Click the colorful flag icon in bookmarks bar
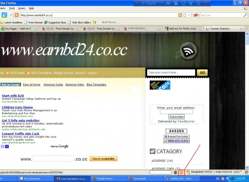Screen dimensions: 249x182 click(x=95, y=22)
